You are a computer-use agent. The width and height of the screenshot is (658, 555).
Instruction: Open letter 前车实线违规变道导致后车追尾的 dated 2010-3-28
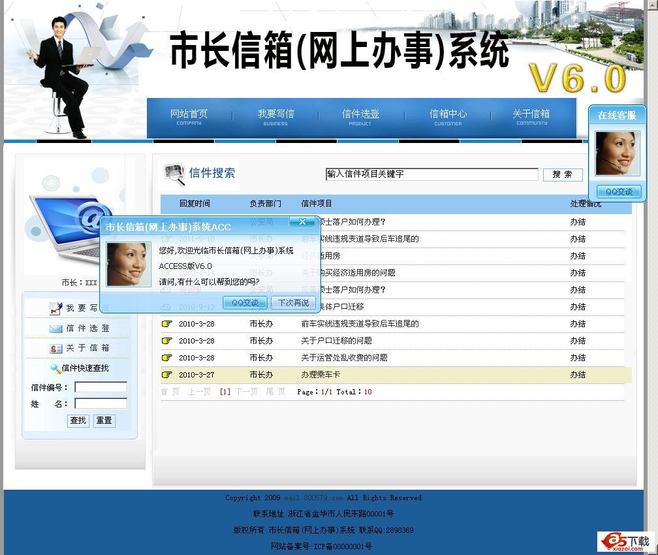(360, 324)
